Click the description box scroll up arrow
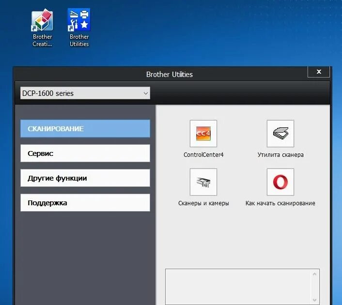This screenshot has width=342, height=305. 314,274
